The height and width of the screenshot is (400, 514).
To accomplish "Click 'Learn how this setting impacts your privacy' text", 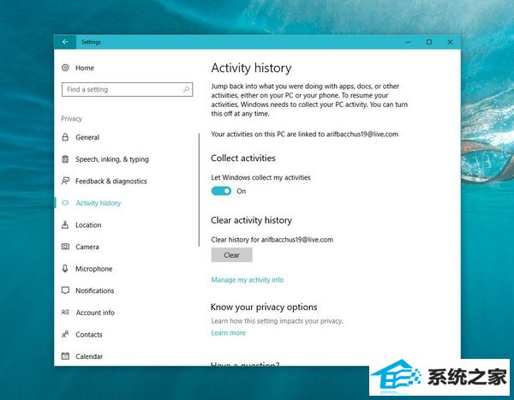I will click(x=277, y=321).
